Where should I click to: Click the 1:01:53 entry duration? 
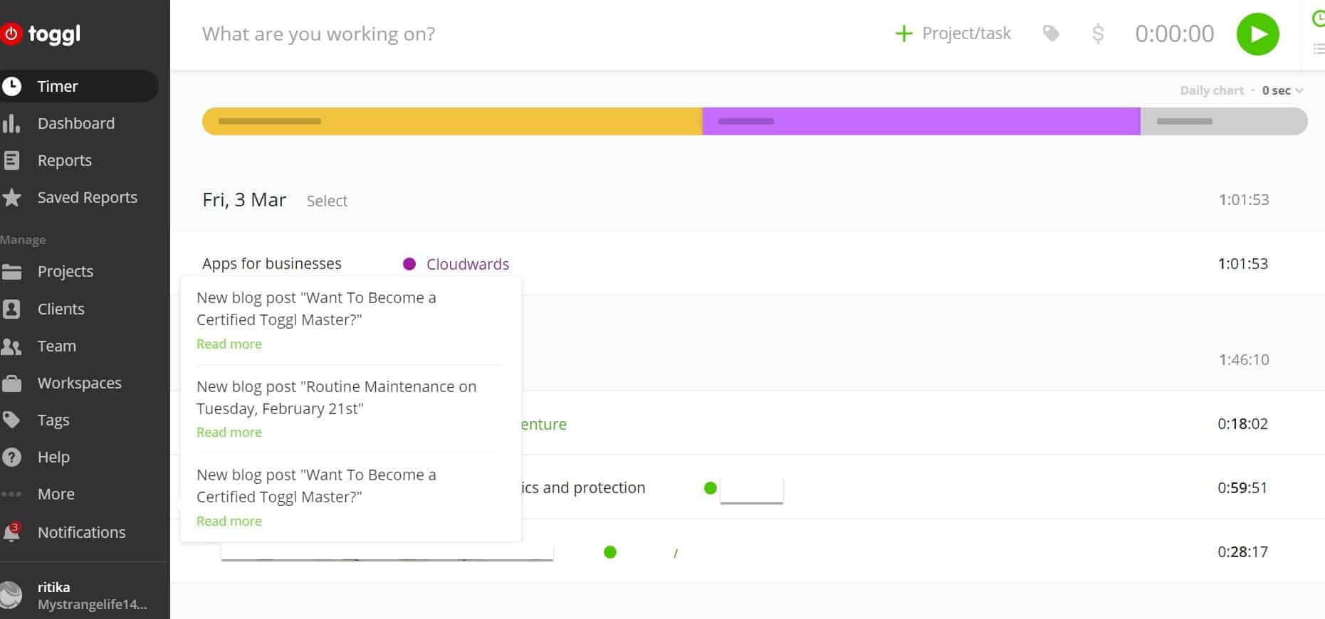1242,263
